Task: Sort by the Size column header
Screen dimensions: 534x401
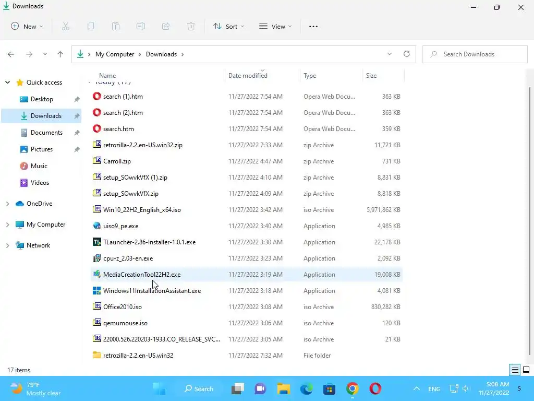Action: point(383,75)
